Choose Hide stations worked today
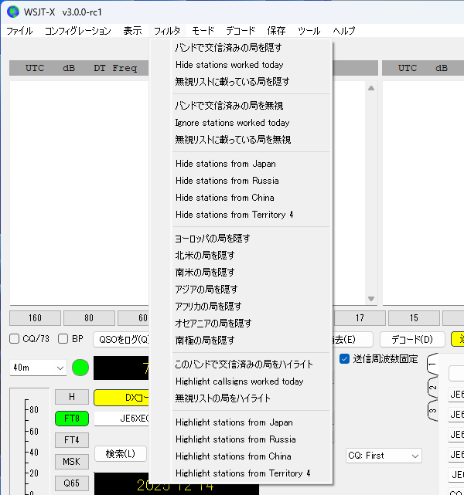This screenshot has height=495, width=464. coord(241,65)
